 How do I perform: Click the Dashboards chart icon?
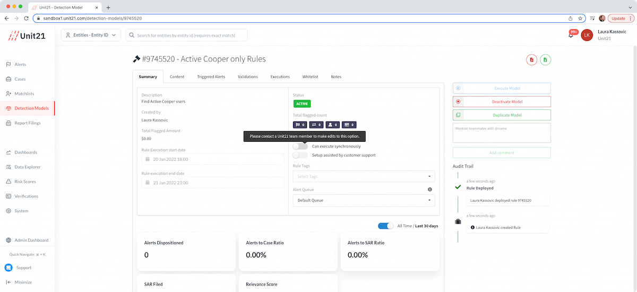8,152
